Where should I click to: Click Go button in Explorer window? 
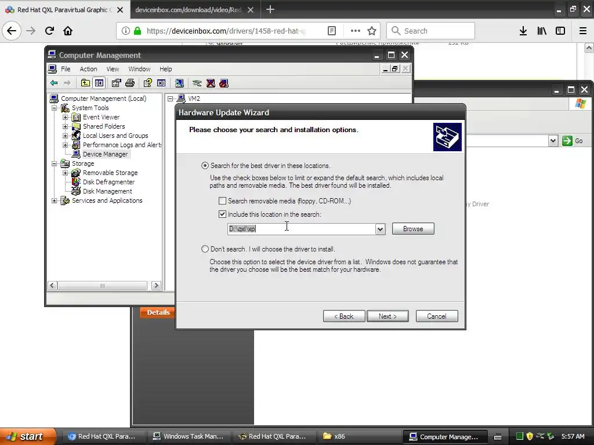coord(573,141)
